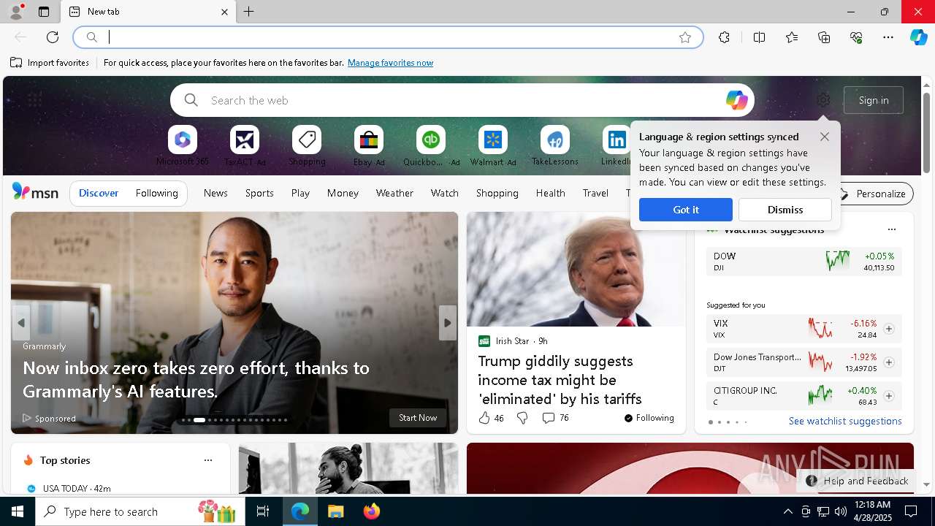
Task: Go to next carousel slide
Action: (x=447, y=323)
